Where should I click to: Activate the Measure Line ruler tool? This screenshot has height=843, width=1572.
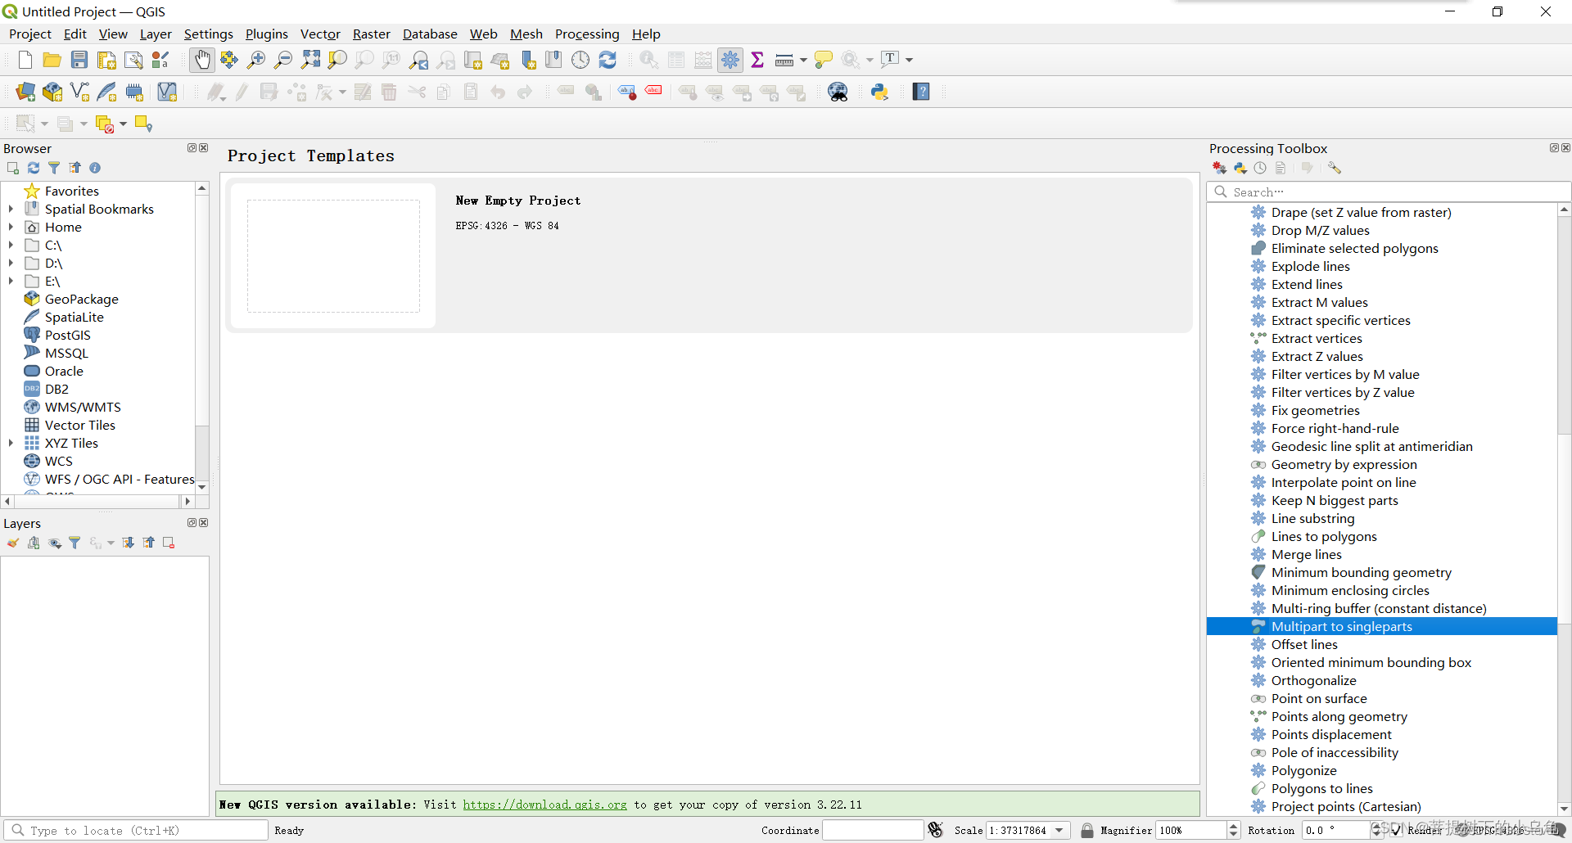tap(784, 60)
